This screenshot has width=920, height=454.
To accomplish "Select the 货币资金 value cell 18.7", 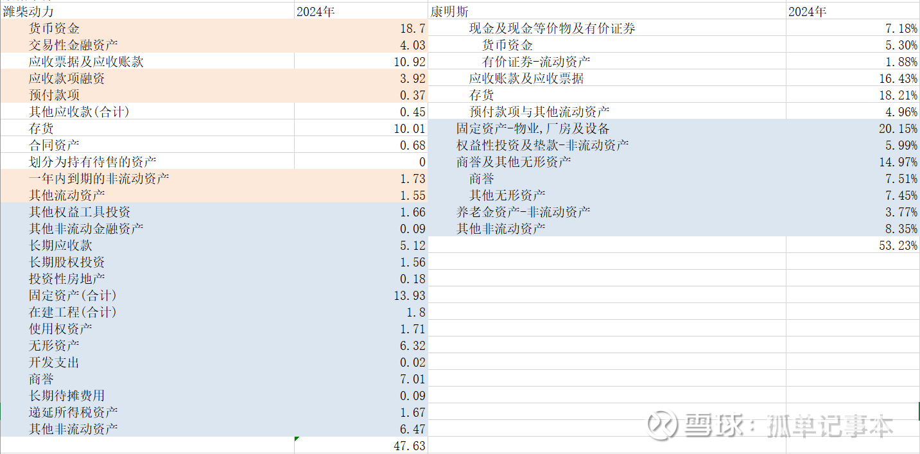I will (361, 28).
